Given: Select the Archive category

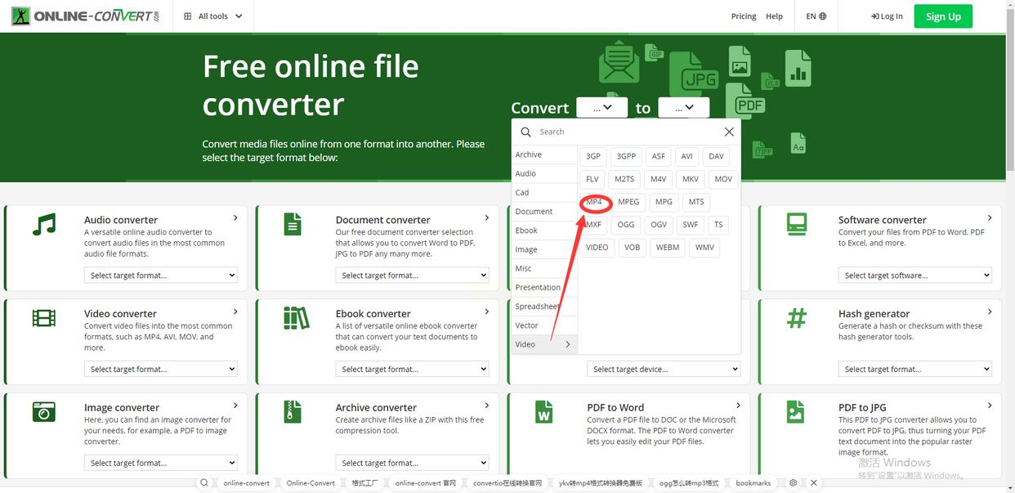Looking at the screenshot, I should tap(544, 155).
